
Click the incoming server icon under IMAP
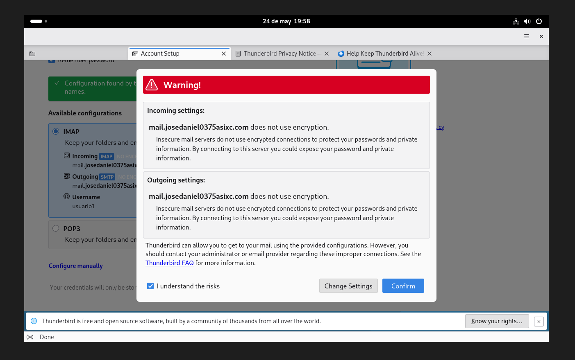[x=67, y=155]
